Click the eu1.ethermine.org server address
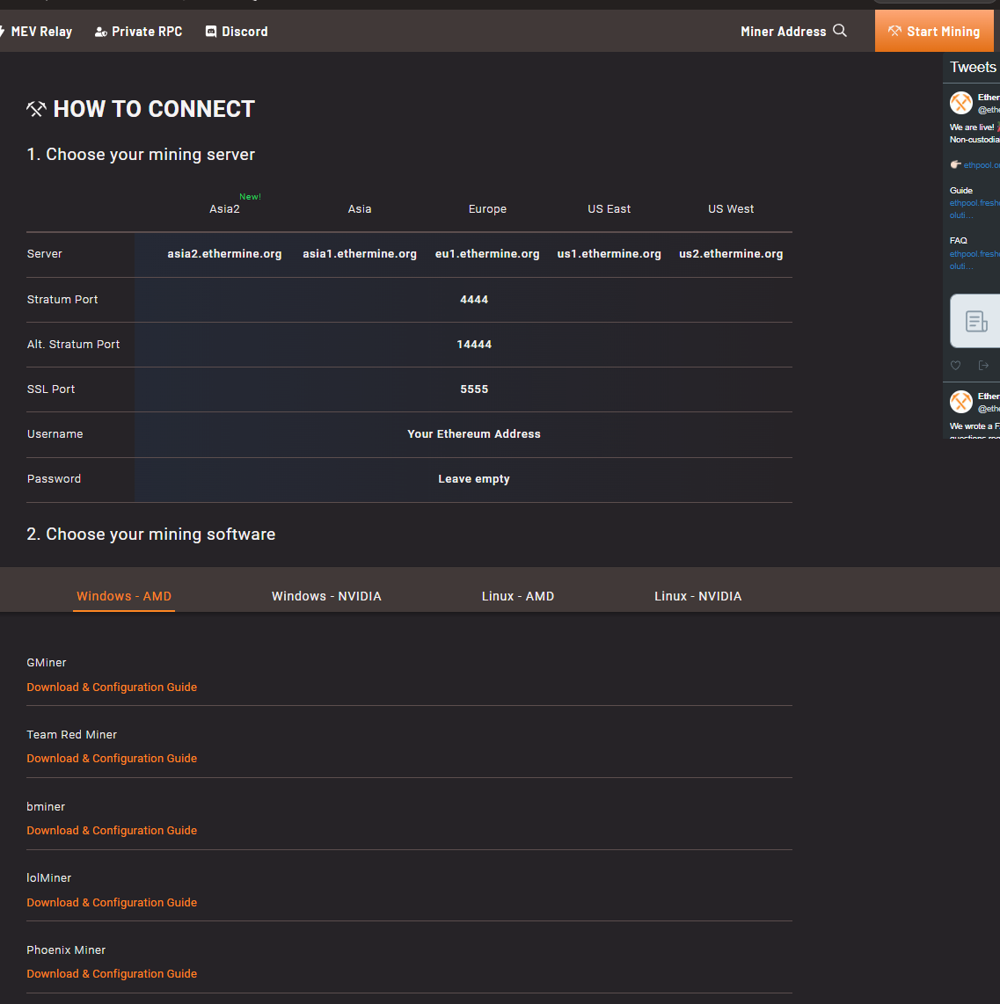The width and height of the screenshot is (1000, 1004). [x=487, y=253]
